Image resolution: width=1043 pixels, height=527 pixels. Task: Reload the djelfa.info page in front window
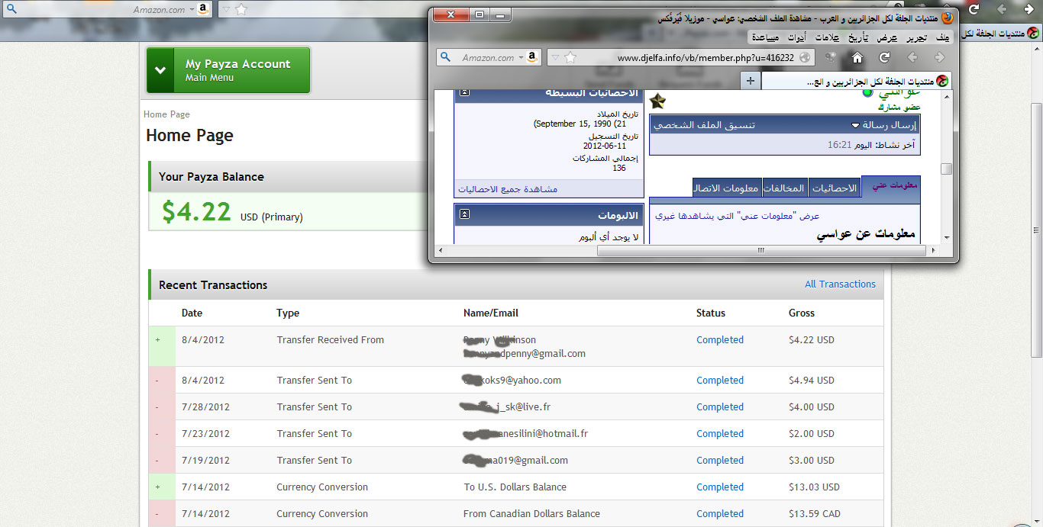(x=884, y=57)
